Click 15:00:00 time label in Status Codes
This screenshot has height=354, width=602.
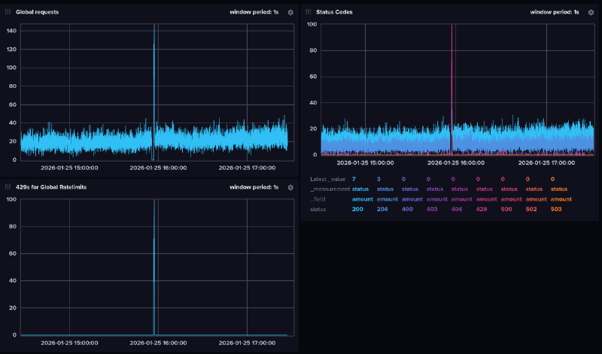365,163
